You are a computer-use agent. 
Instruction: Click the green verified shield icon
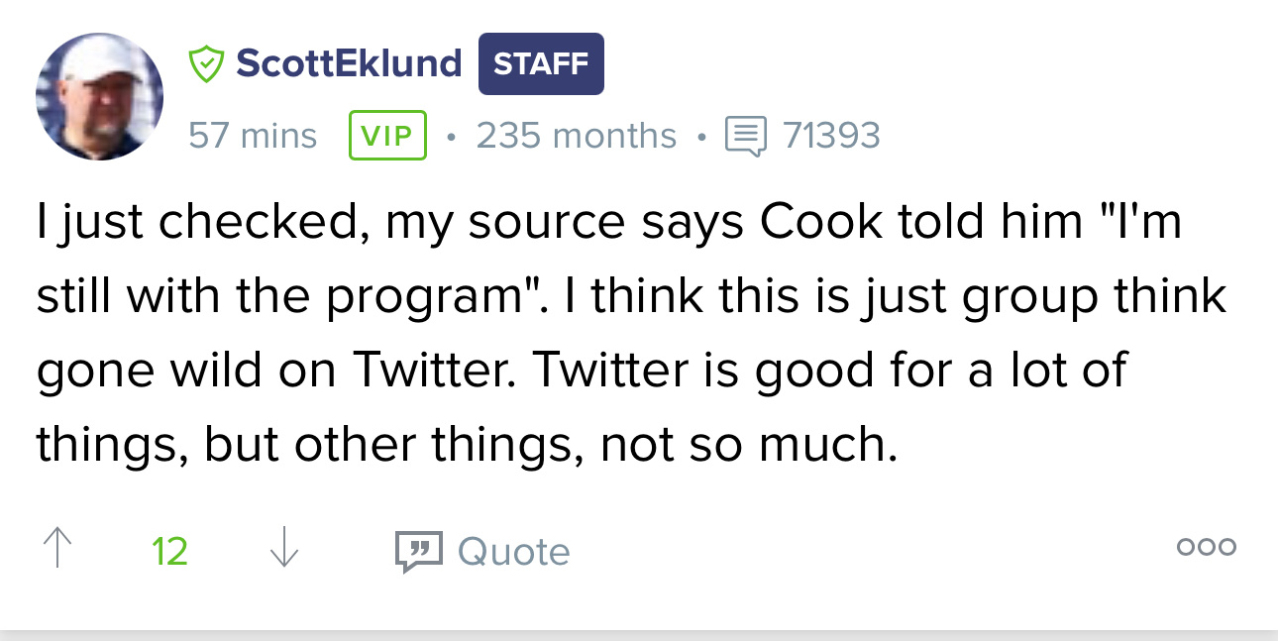[x=206, y=63]
